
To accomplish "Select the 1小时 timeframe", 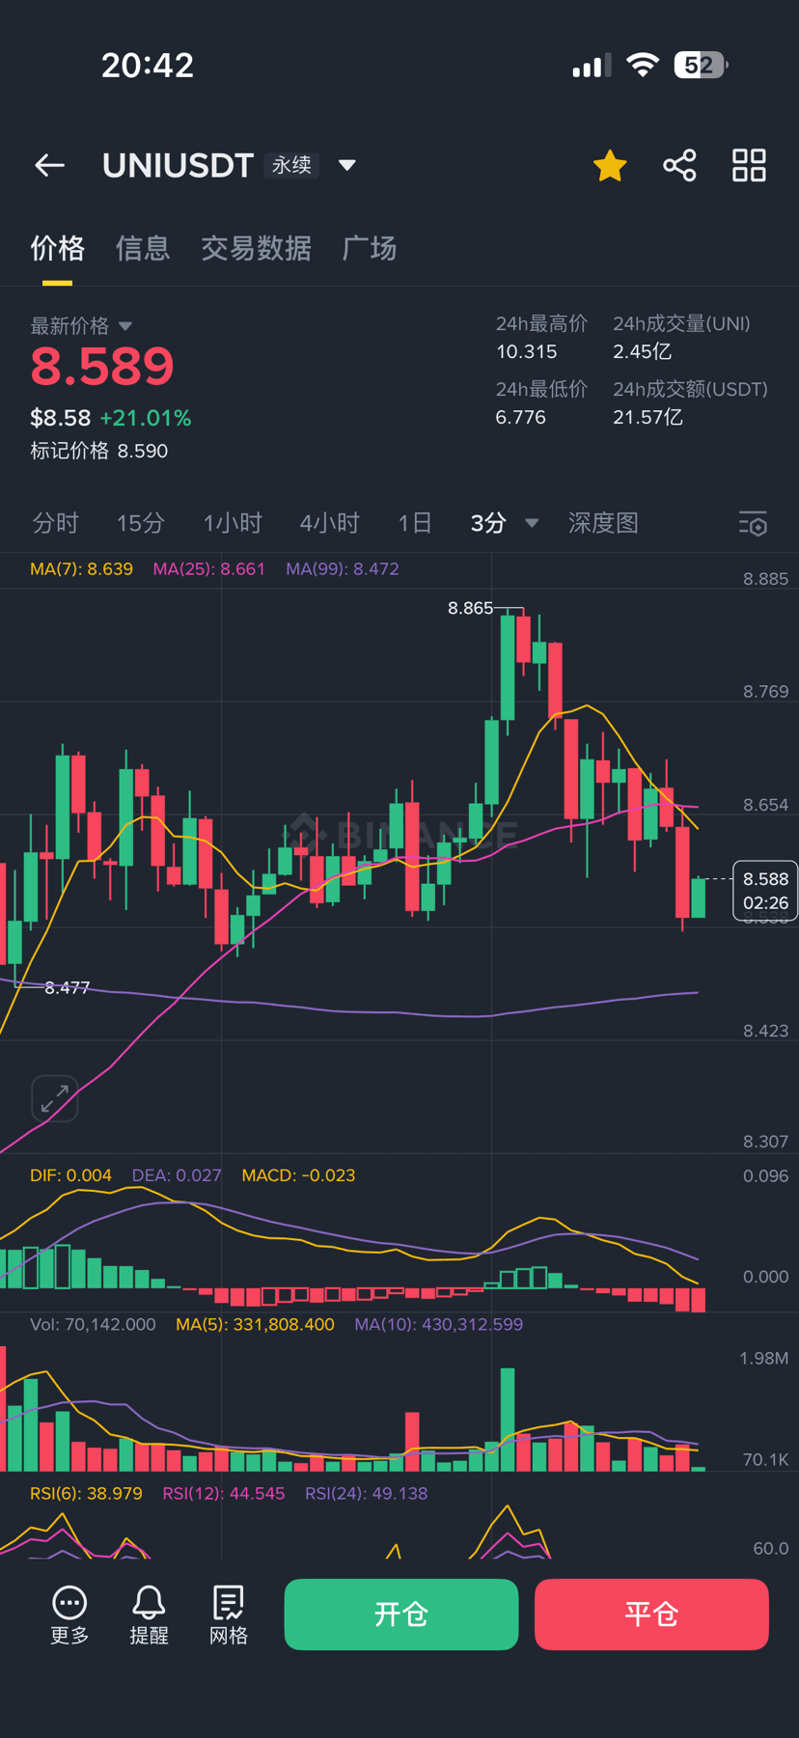I will pyautogui.click(x=233, y=523).
